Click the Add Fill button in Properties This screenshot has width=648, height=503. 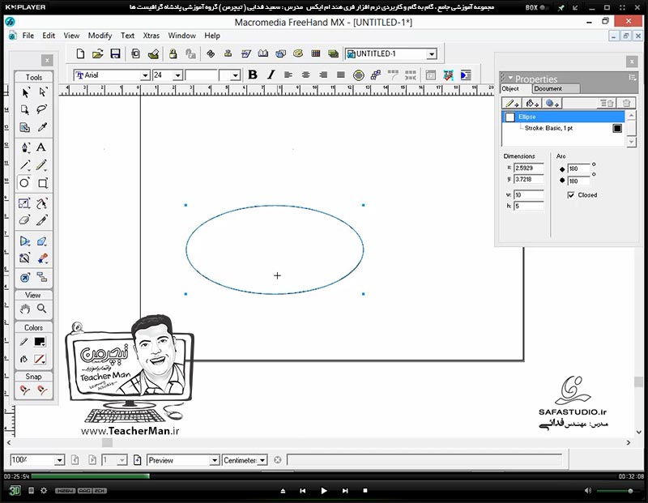point(532,104)
